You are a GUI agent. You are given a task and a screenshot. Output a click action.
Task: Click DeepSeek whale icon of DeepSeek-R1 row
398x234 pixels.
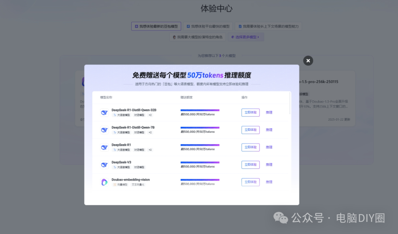[x=104, y=147]
